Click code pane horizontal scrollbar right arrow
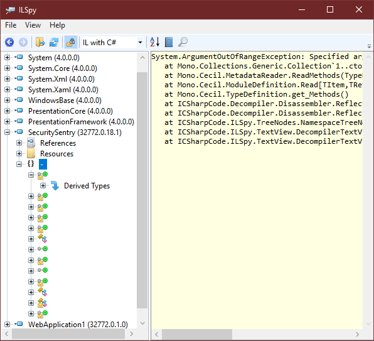Image resolution: width=374 pixels, height=341 pixels. pyautogui.click(x=357, y=334)
